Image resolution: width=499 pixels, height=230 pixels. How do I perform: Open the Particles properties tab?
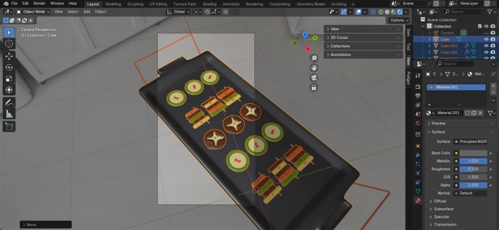418,164
